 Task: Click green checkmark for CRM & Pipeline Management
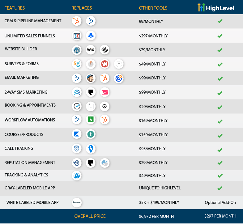click(220, 21)
